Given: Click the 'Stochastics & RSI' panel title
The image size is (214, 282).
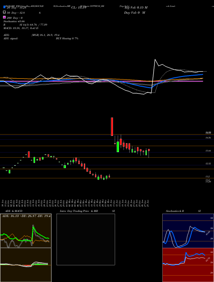Looking at the screenshot, I should click(x=183, y=211).
